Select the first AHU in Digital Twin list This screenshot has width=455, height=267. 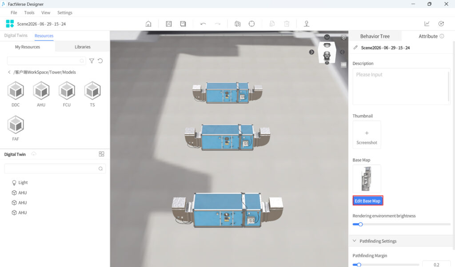tap(19, 192)
